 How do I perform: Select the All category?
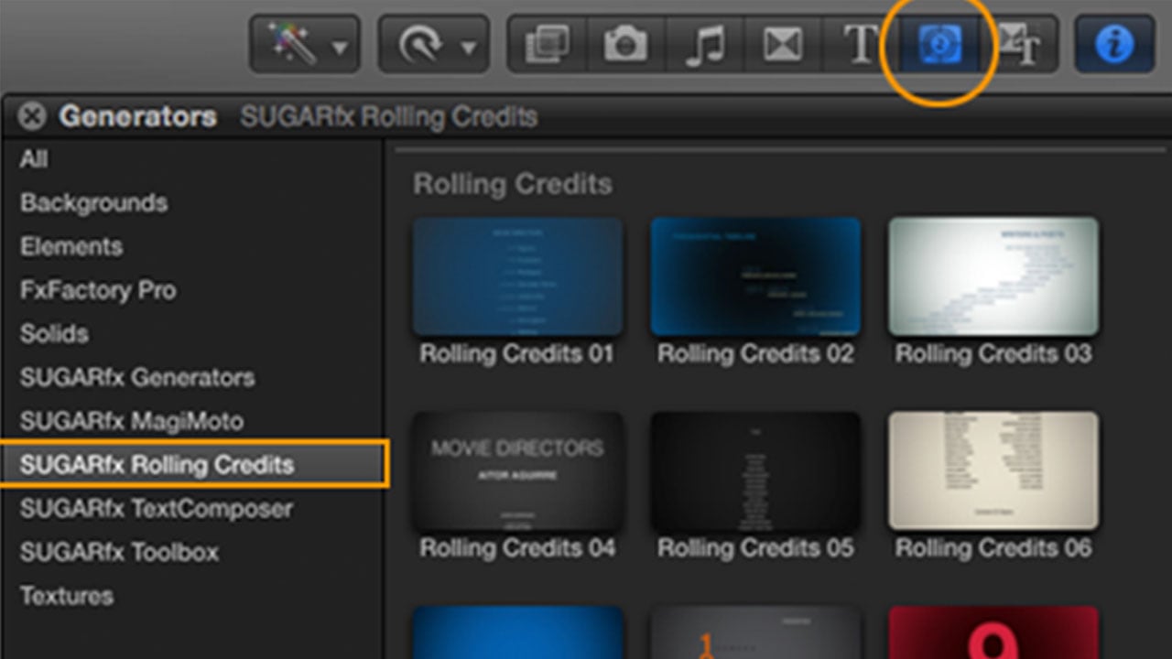[34, 159]
